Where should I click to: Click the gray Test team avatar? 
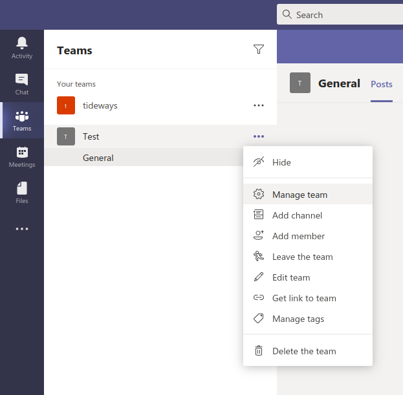click(x=66, y=136)
